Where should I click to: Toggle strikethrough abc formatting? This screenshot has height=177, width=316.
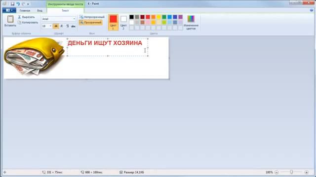point(73,26)
